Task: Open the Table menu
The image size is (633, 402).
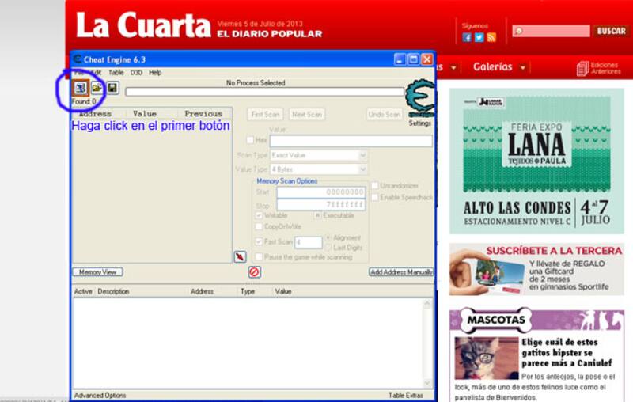Action: [x=116, y=72]
